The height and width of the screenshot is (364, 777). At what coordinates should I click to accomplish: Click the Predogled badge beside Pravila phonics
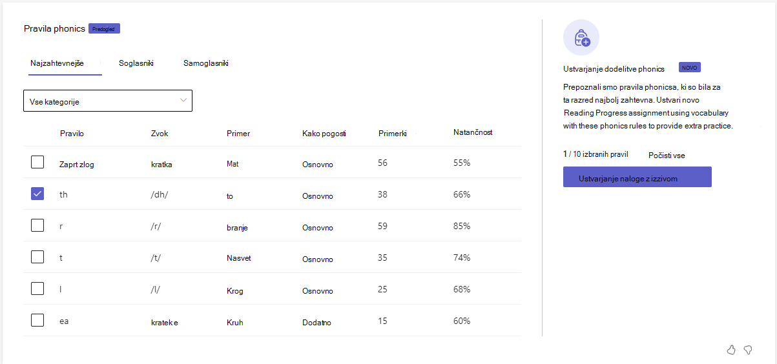pyautogui.click(x=105, y=28)
